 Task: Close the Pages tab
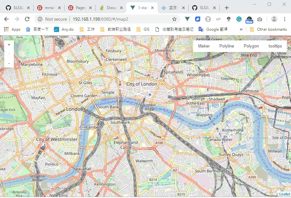click(x=90, y=8)
